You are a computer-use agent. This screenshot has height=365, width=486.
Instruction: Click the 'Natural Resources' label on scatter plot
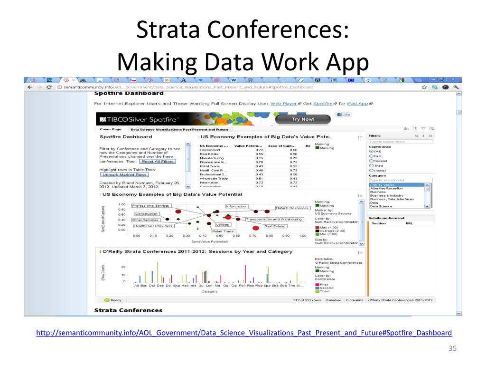tap(292, 208)
